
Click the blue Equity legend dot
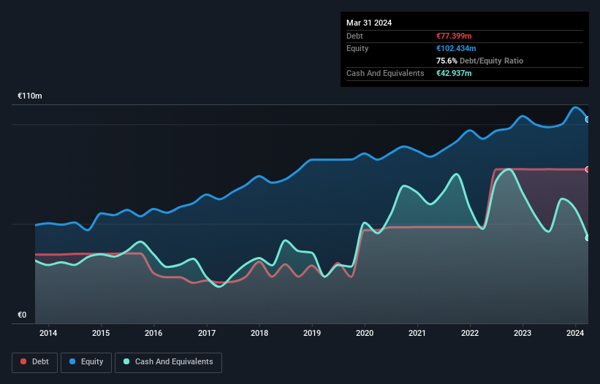click(x=72, y=361)
